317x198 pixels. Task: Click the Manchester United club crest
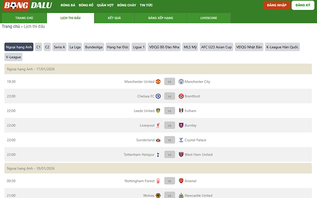click(x=158, y=82)
